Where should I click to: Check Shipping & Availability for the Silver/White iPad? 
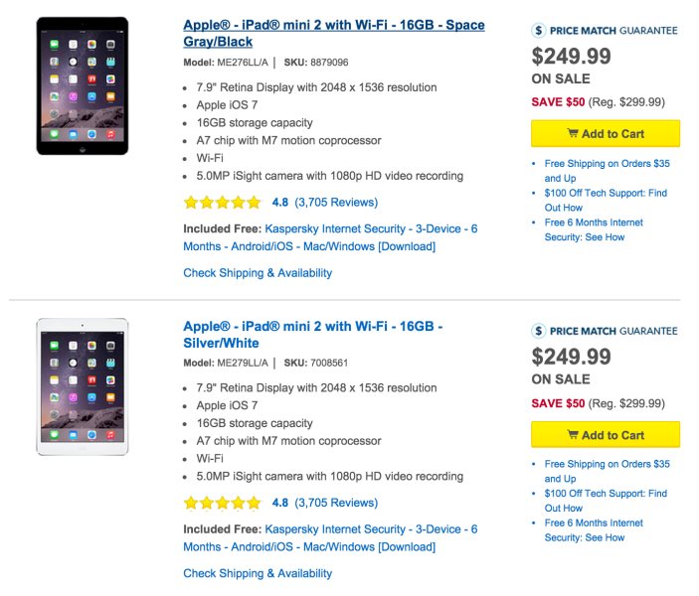pyautogui.click(x=258, y=573)
